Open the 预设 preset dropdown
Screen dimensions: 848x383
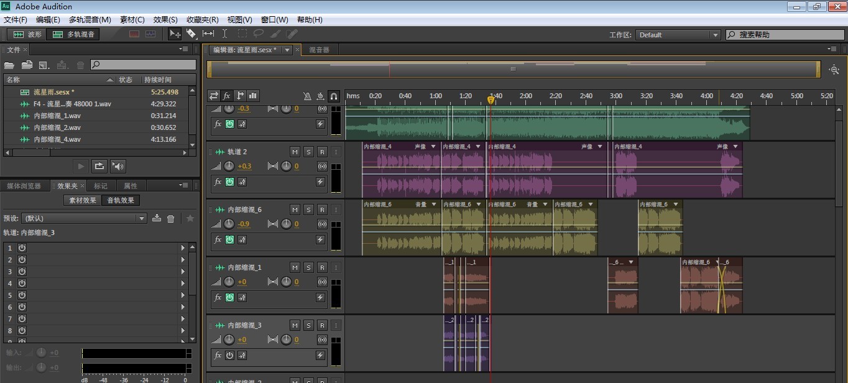pyautogui.click(x=84, y=218)
